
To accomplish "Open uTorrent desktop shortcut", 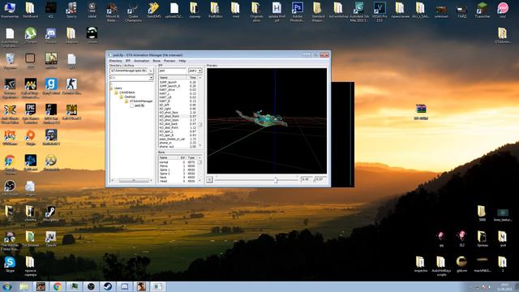I will (31, 36).
